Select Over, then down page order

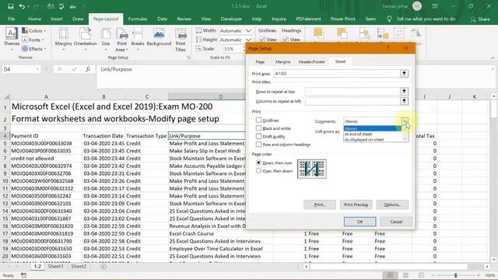click(x=258, y=171)
